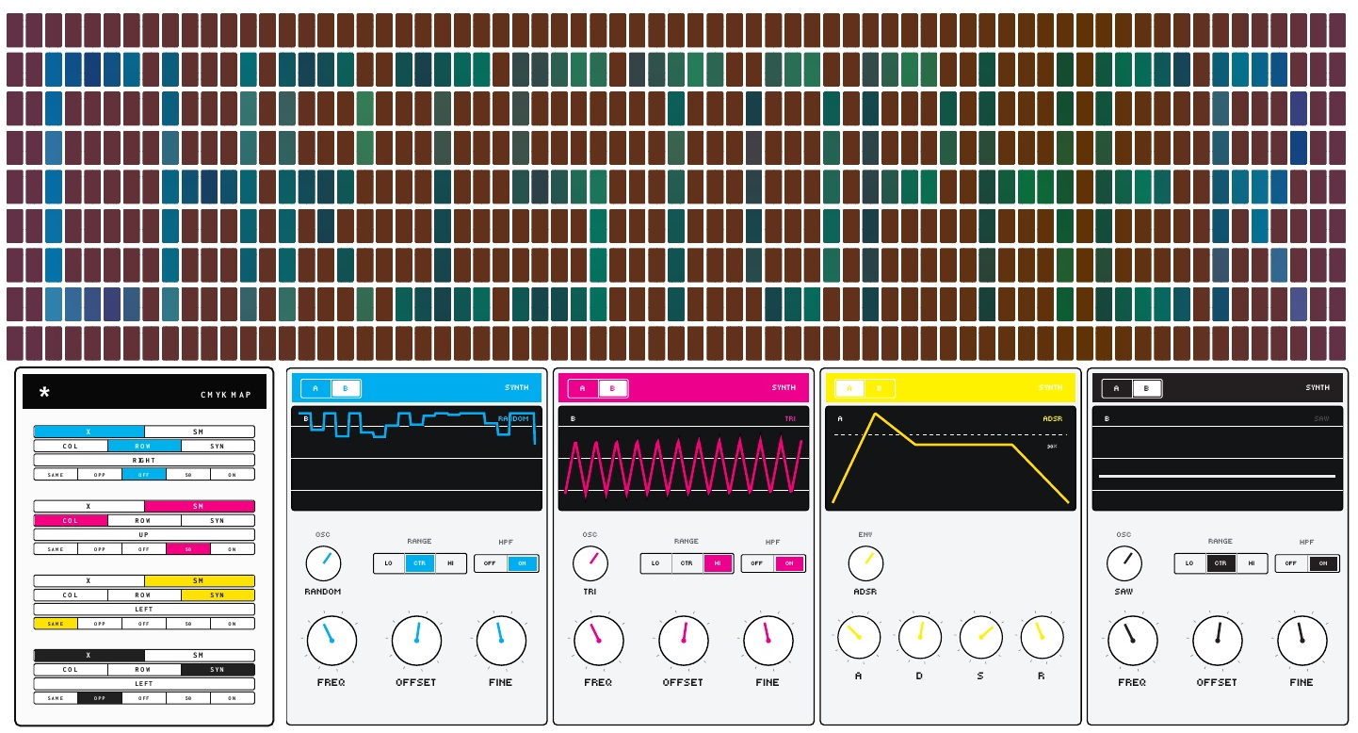Click the asterisk logo in CMYK MAP header

click(44, 393)
